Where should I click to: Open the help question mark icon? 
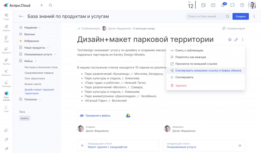pos(242,5)
